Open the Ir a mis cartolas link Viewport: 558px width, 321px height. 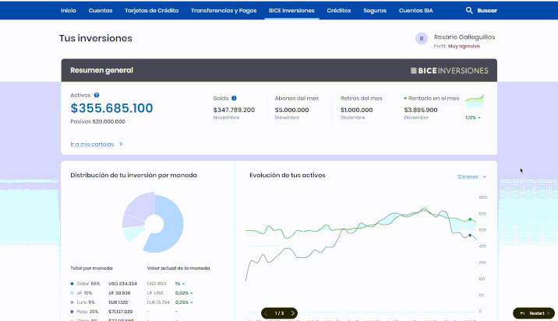(92, 144)
